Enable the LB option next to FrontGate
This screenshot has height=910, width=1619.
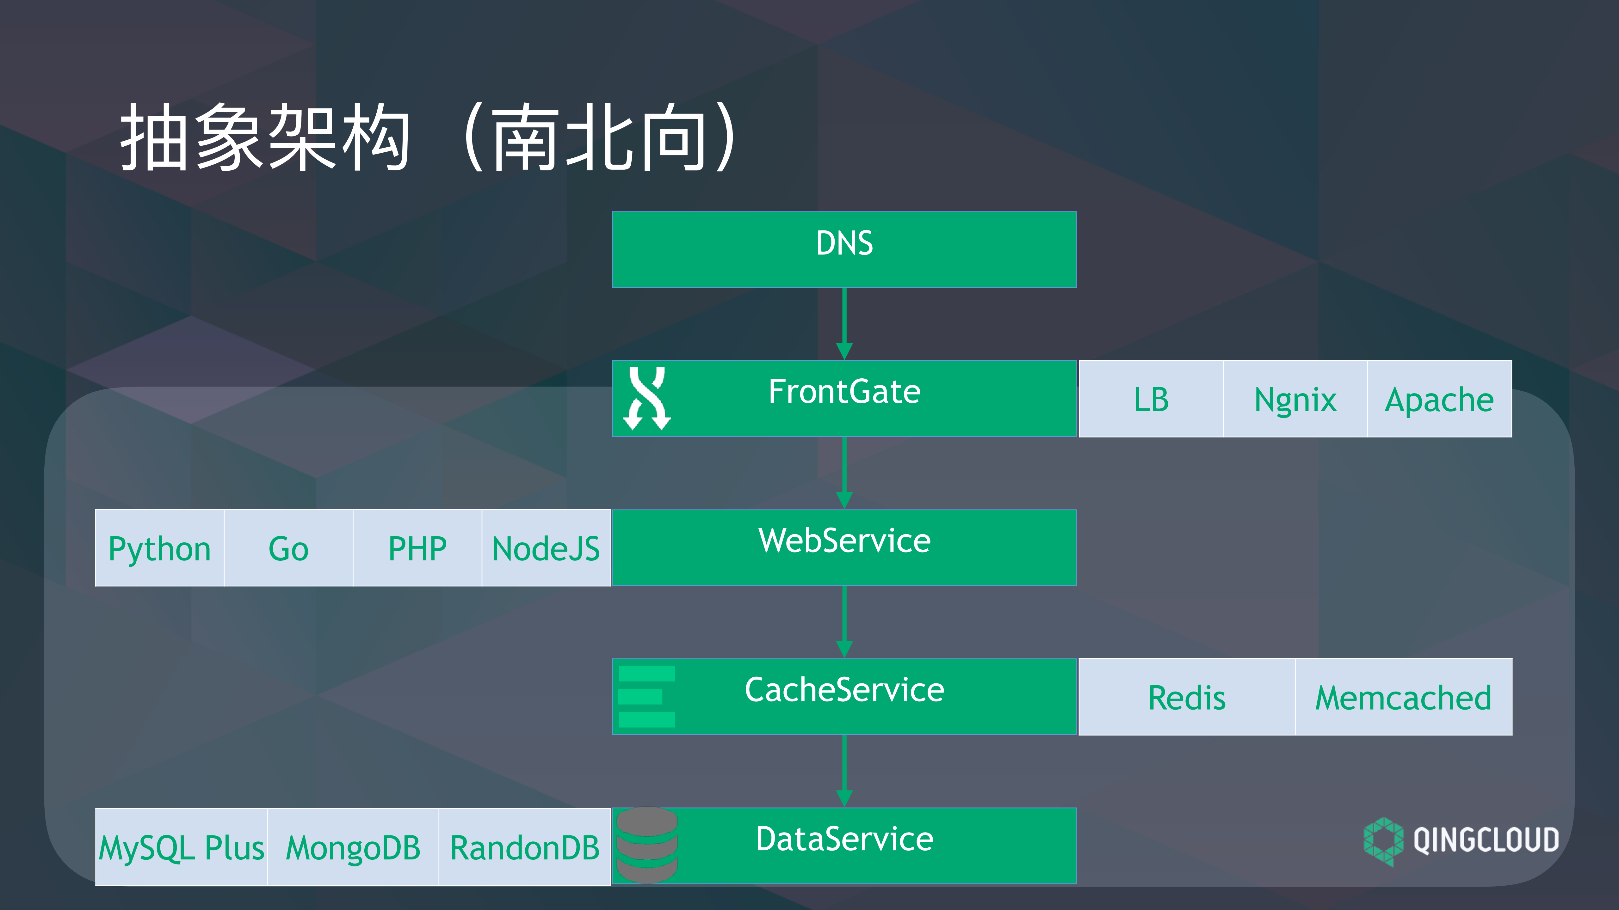point(1152,400)
